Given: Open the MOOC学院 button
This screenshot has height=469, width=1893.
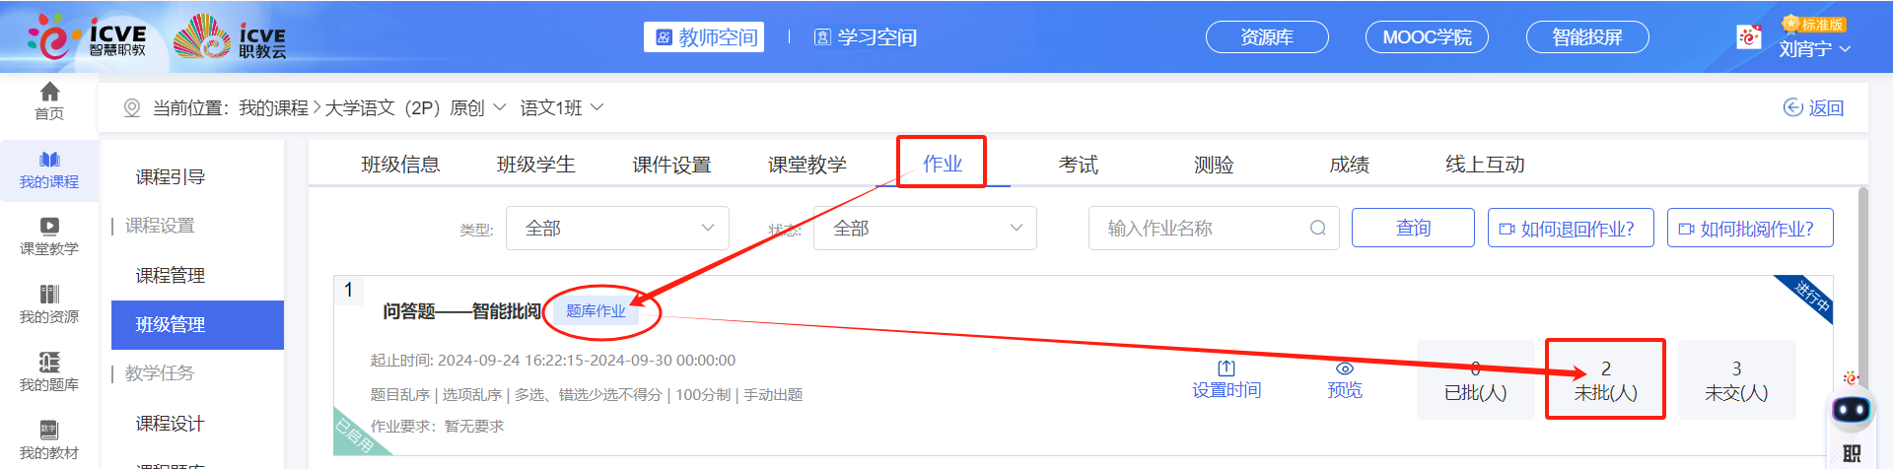Looking at the screenshot, I should [1427, 37].
